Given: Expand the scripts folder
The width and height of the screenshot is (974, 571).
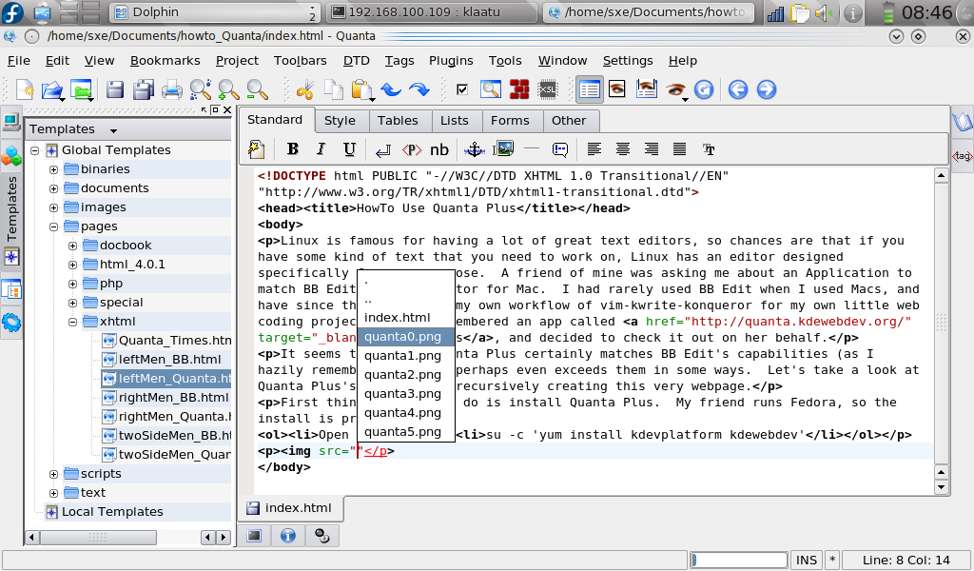Looking at the screenshot, I should pos(54,474).
